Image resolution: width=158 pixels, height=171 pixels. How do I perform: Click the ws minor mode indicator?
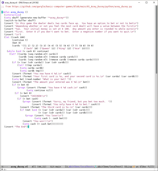click(x=137, y=167)
